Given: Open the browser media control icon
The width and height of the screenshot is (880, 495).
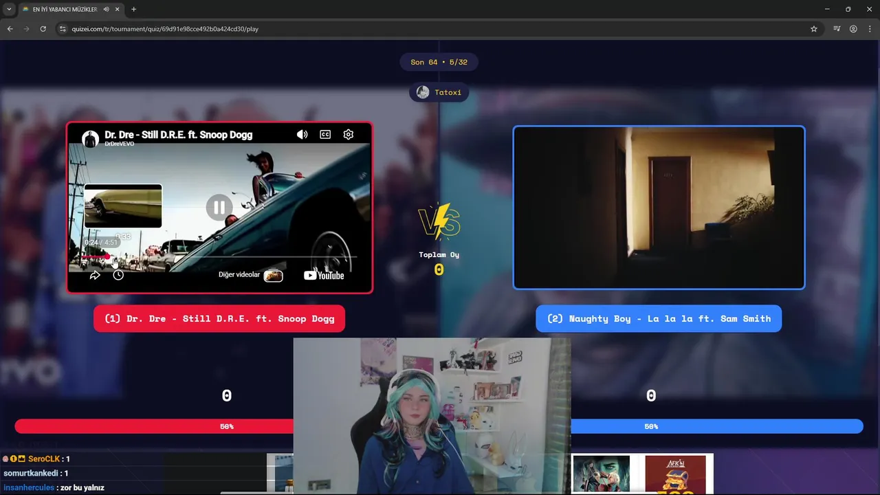Looking at the screenshot, I should pyautogui.click(x=837, y=29).
